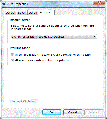This screenshot has height=119, width=107.
Task: Click the Apply button
Action: (x=94, y=112)
